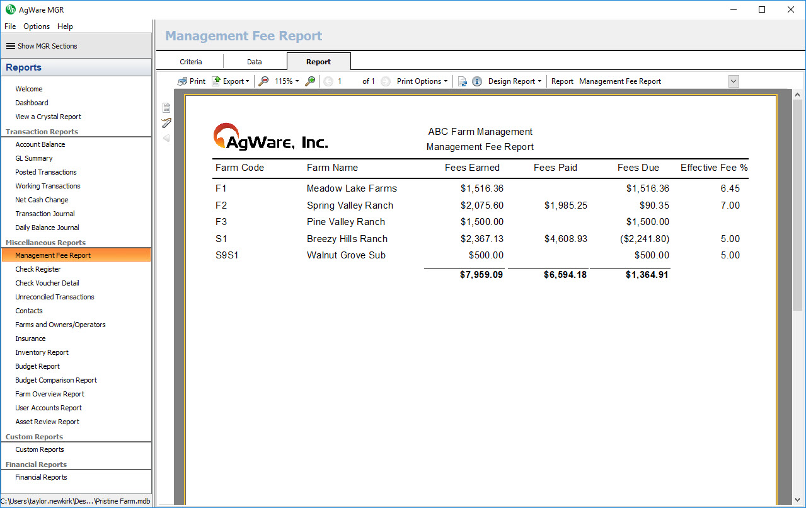806x508 pixels.
Task: Click the Show MGR Sections hamburger icon
Action: click(10, 46)
